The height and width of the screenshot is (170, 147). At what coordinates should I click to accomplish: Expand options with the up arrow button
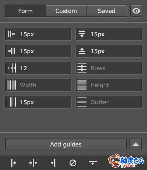point(136,144)
